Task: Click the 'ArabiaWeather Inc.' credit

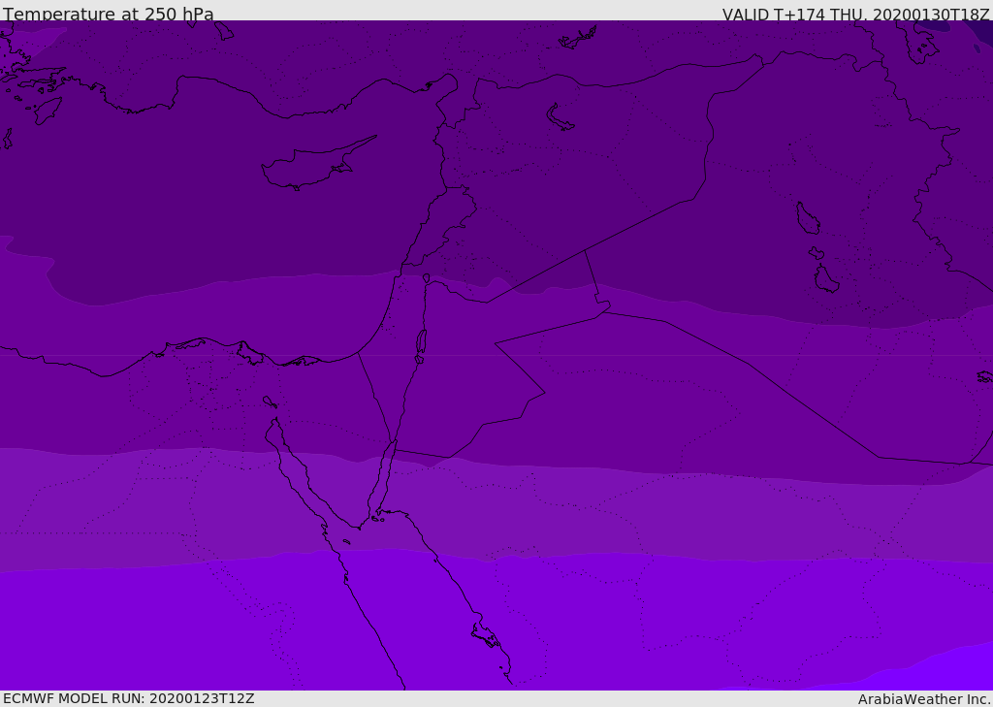Action: tap(924, 699)
